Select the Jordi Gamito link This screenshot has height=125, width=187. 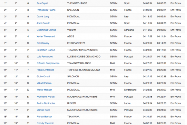click(x=43, y=23)
